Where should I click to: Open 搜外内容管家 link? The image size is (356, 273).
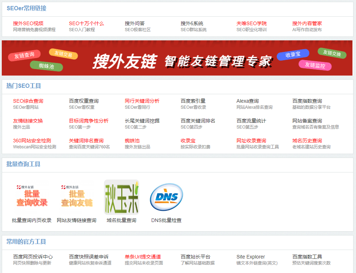307,23
